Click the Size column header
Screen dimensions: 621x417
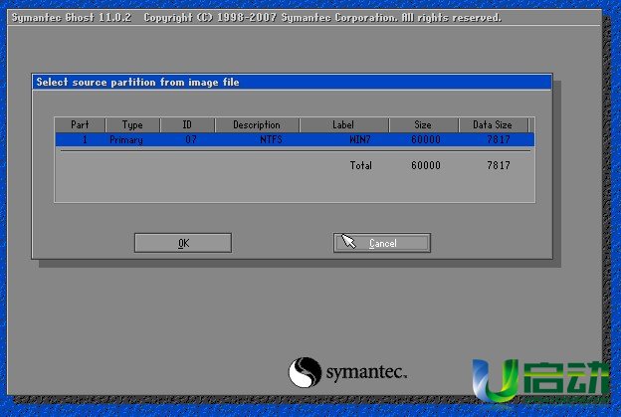(x=423, y=124)
